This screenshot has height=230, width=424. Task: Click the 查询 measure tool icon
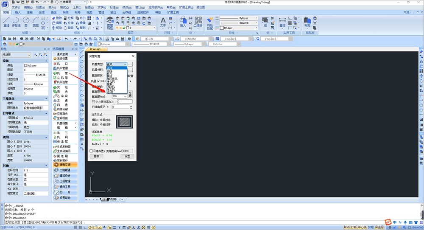click(282, 22)
